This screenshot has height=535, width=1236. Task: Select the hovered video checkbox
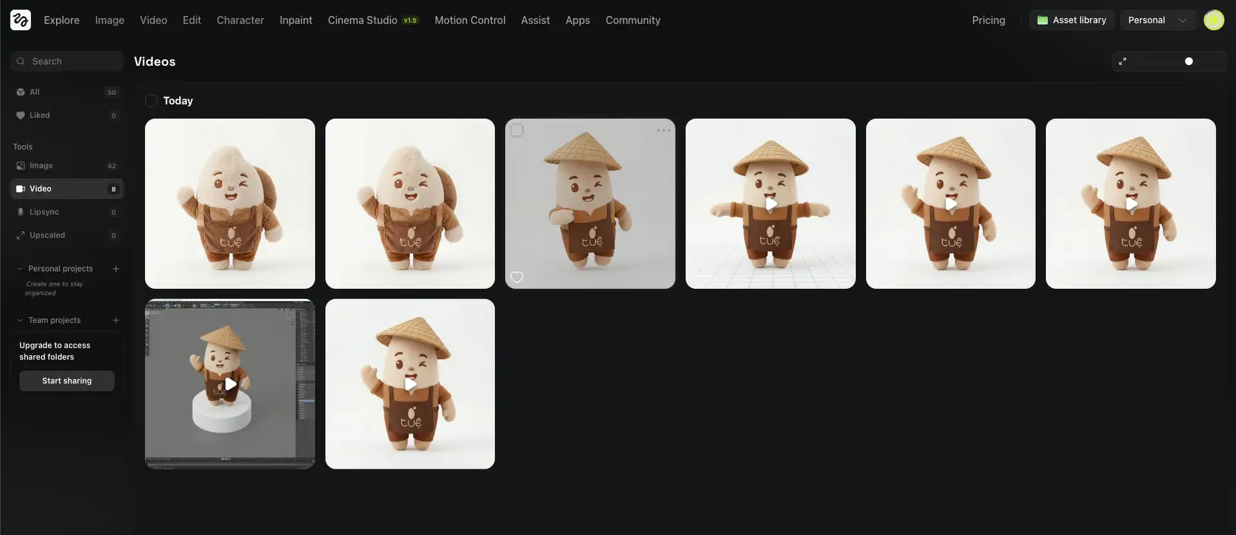tap(517, 130)
